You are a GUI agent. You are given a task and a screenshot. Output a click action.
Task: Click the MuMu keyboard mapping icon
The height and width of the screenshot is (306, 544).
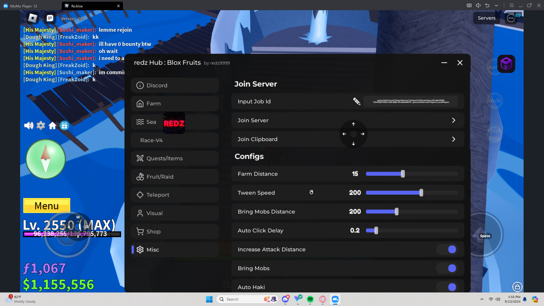[469, 5]
